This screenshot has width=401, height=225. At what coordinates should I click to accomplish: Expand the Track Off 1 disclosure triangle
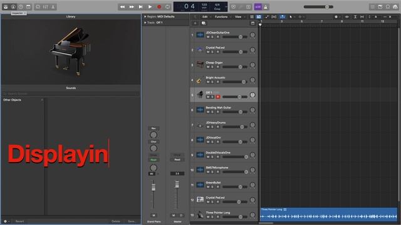pyautogui.click(x=145, y=22)
